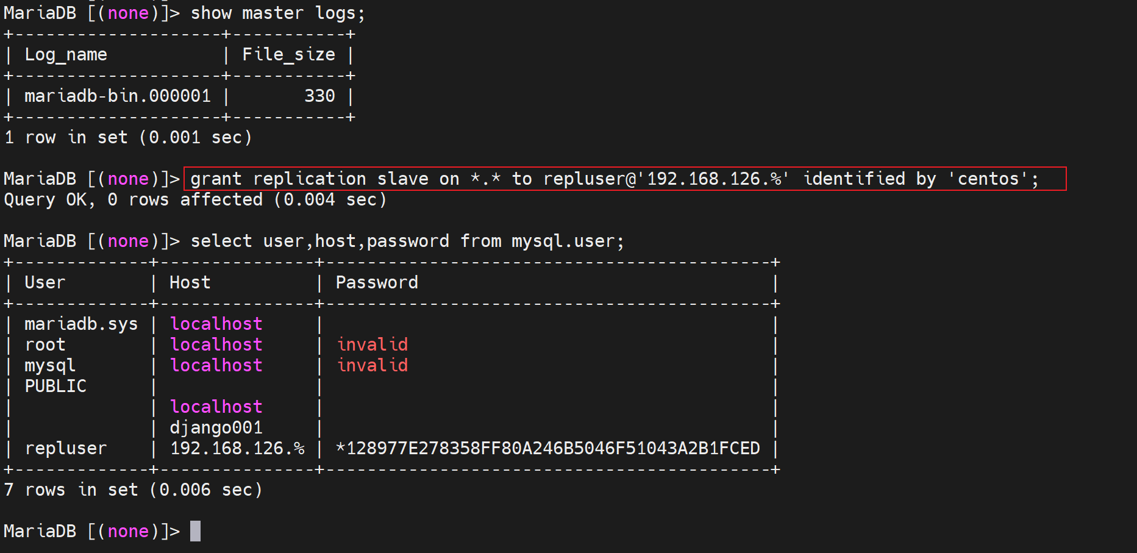Select the mariadb-bin.000001 log name
The width and height of the screenshot is (1137, 553).
pos(118,96)
